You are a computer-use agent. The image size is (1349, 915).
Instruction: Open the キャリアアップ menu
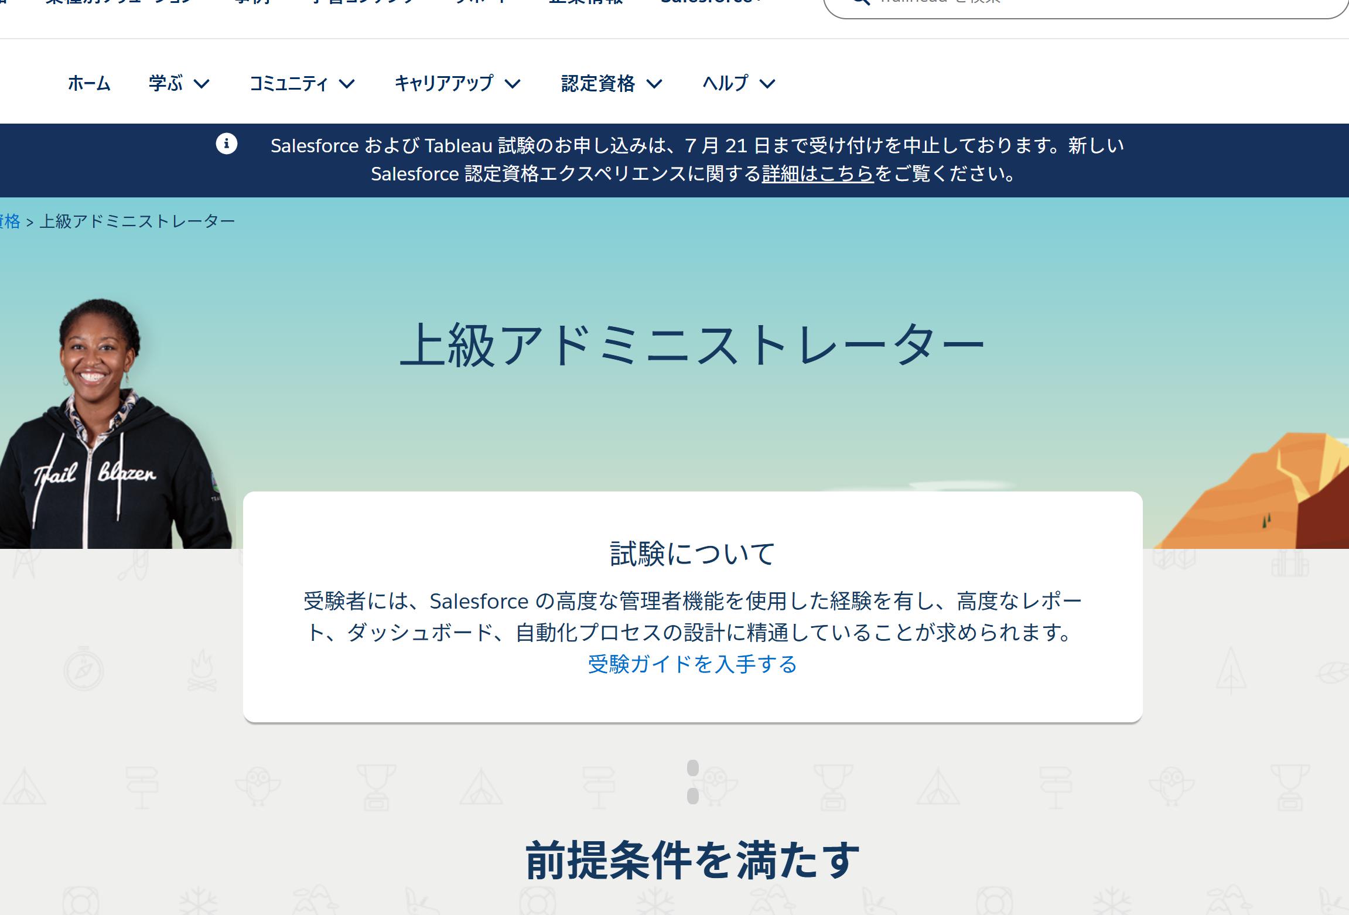coord(444,83)
